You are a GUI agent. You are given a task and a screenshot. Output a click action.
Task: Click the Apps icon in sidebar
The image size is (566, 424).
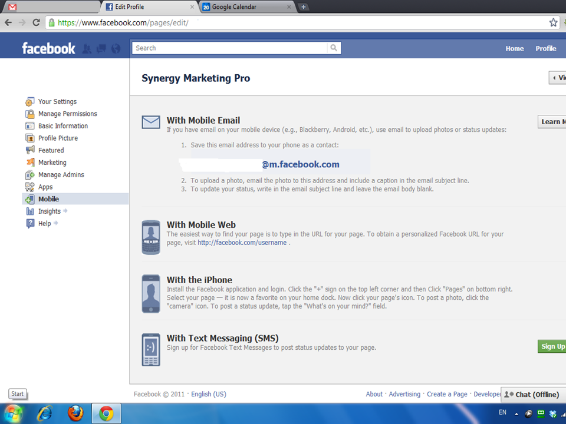(30, 187)
